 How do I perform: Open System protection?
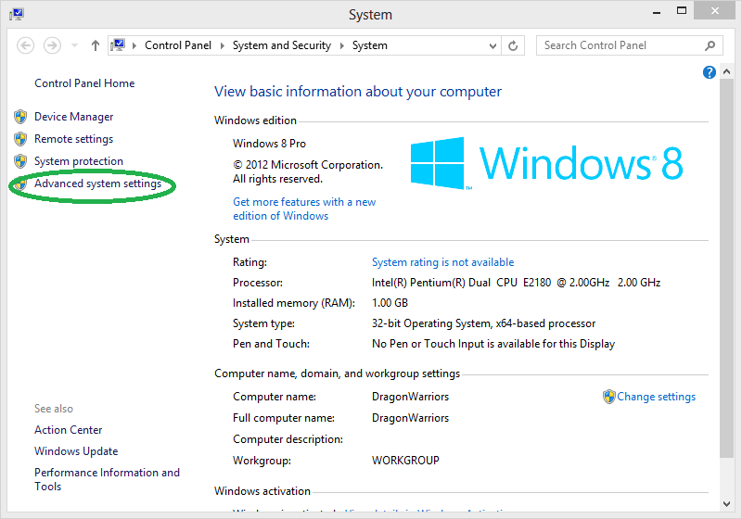click(79, 161)
